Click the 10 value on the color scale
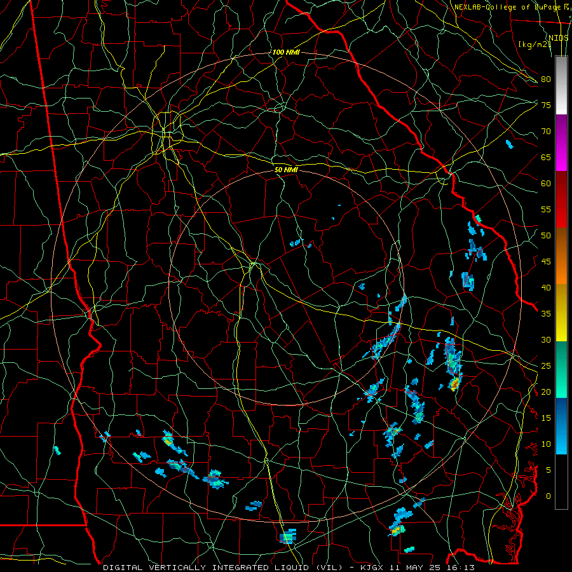This screenshot has height=572, width=572. tap(546, 444)
